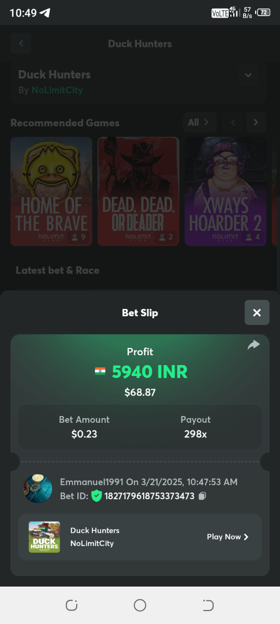
Task: Close the Bet Slip panel
Action: (x=257, y=313)
